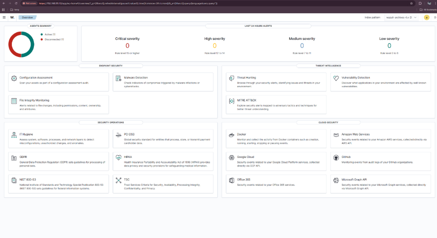
Task: Click the apps grid icon in bookmarks bar
Action: click(x=3, y=10)
